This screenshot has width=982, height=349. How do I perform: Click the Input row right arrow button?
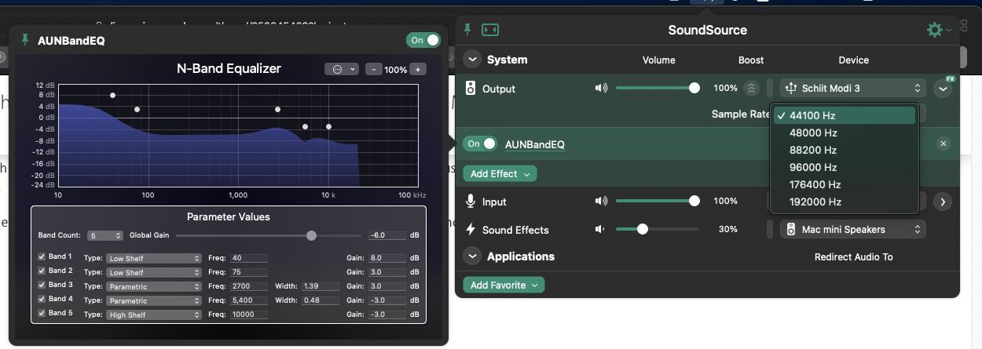[x=943, y=202]
